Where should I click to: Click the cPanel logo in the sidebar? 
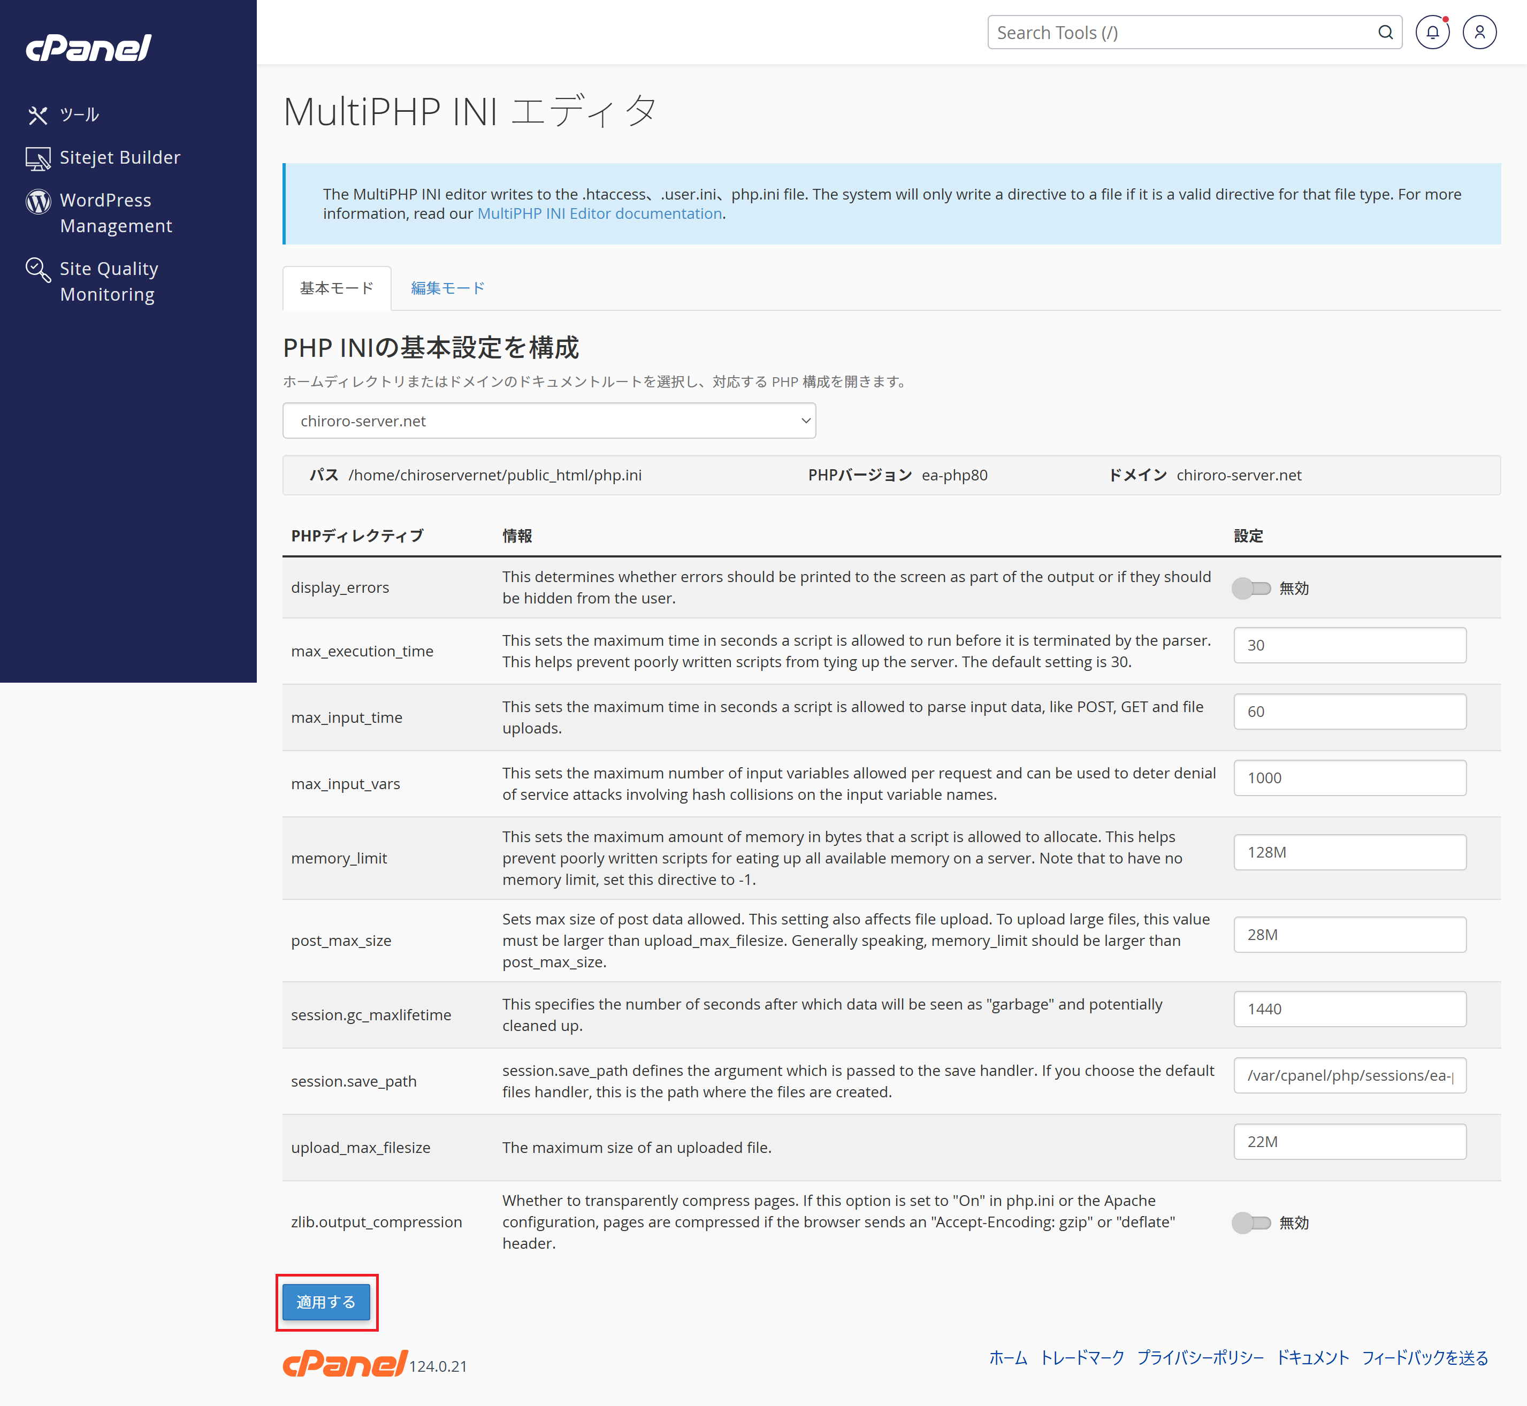(88, 48)
